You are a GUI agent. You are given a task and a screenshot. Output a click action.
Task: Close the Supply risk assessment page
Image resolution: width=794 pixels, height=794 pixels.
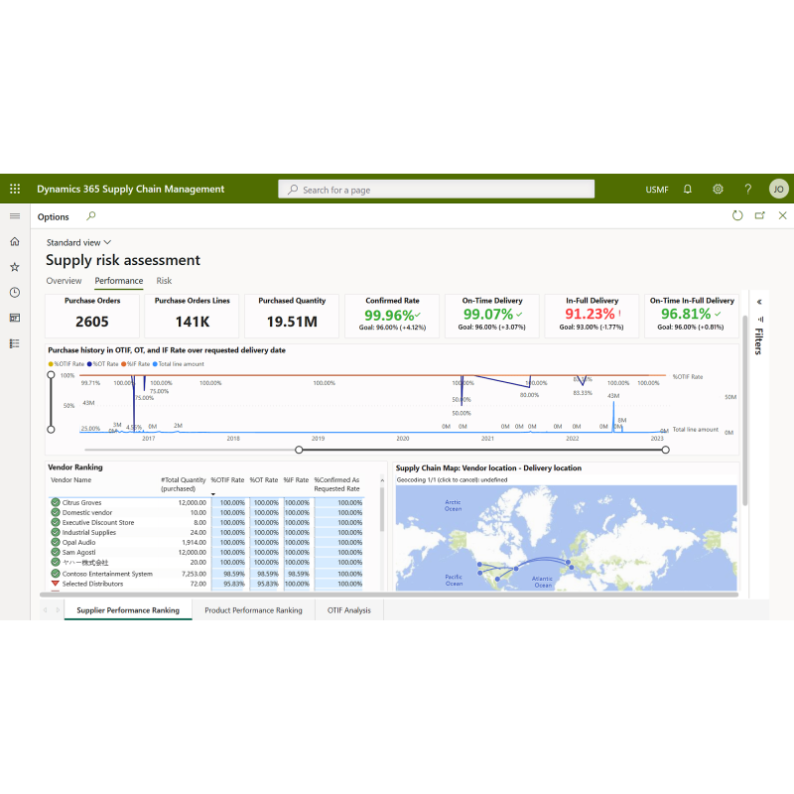(x=782, y=215)
